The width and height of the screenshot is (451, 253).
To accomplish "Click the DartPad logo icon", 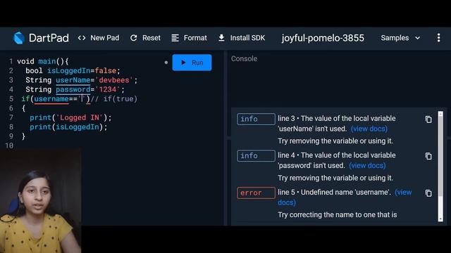I will pyautogui.click(x=19, y=38).
